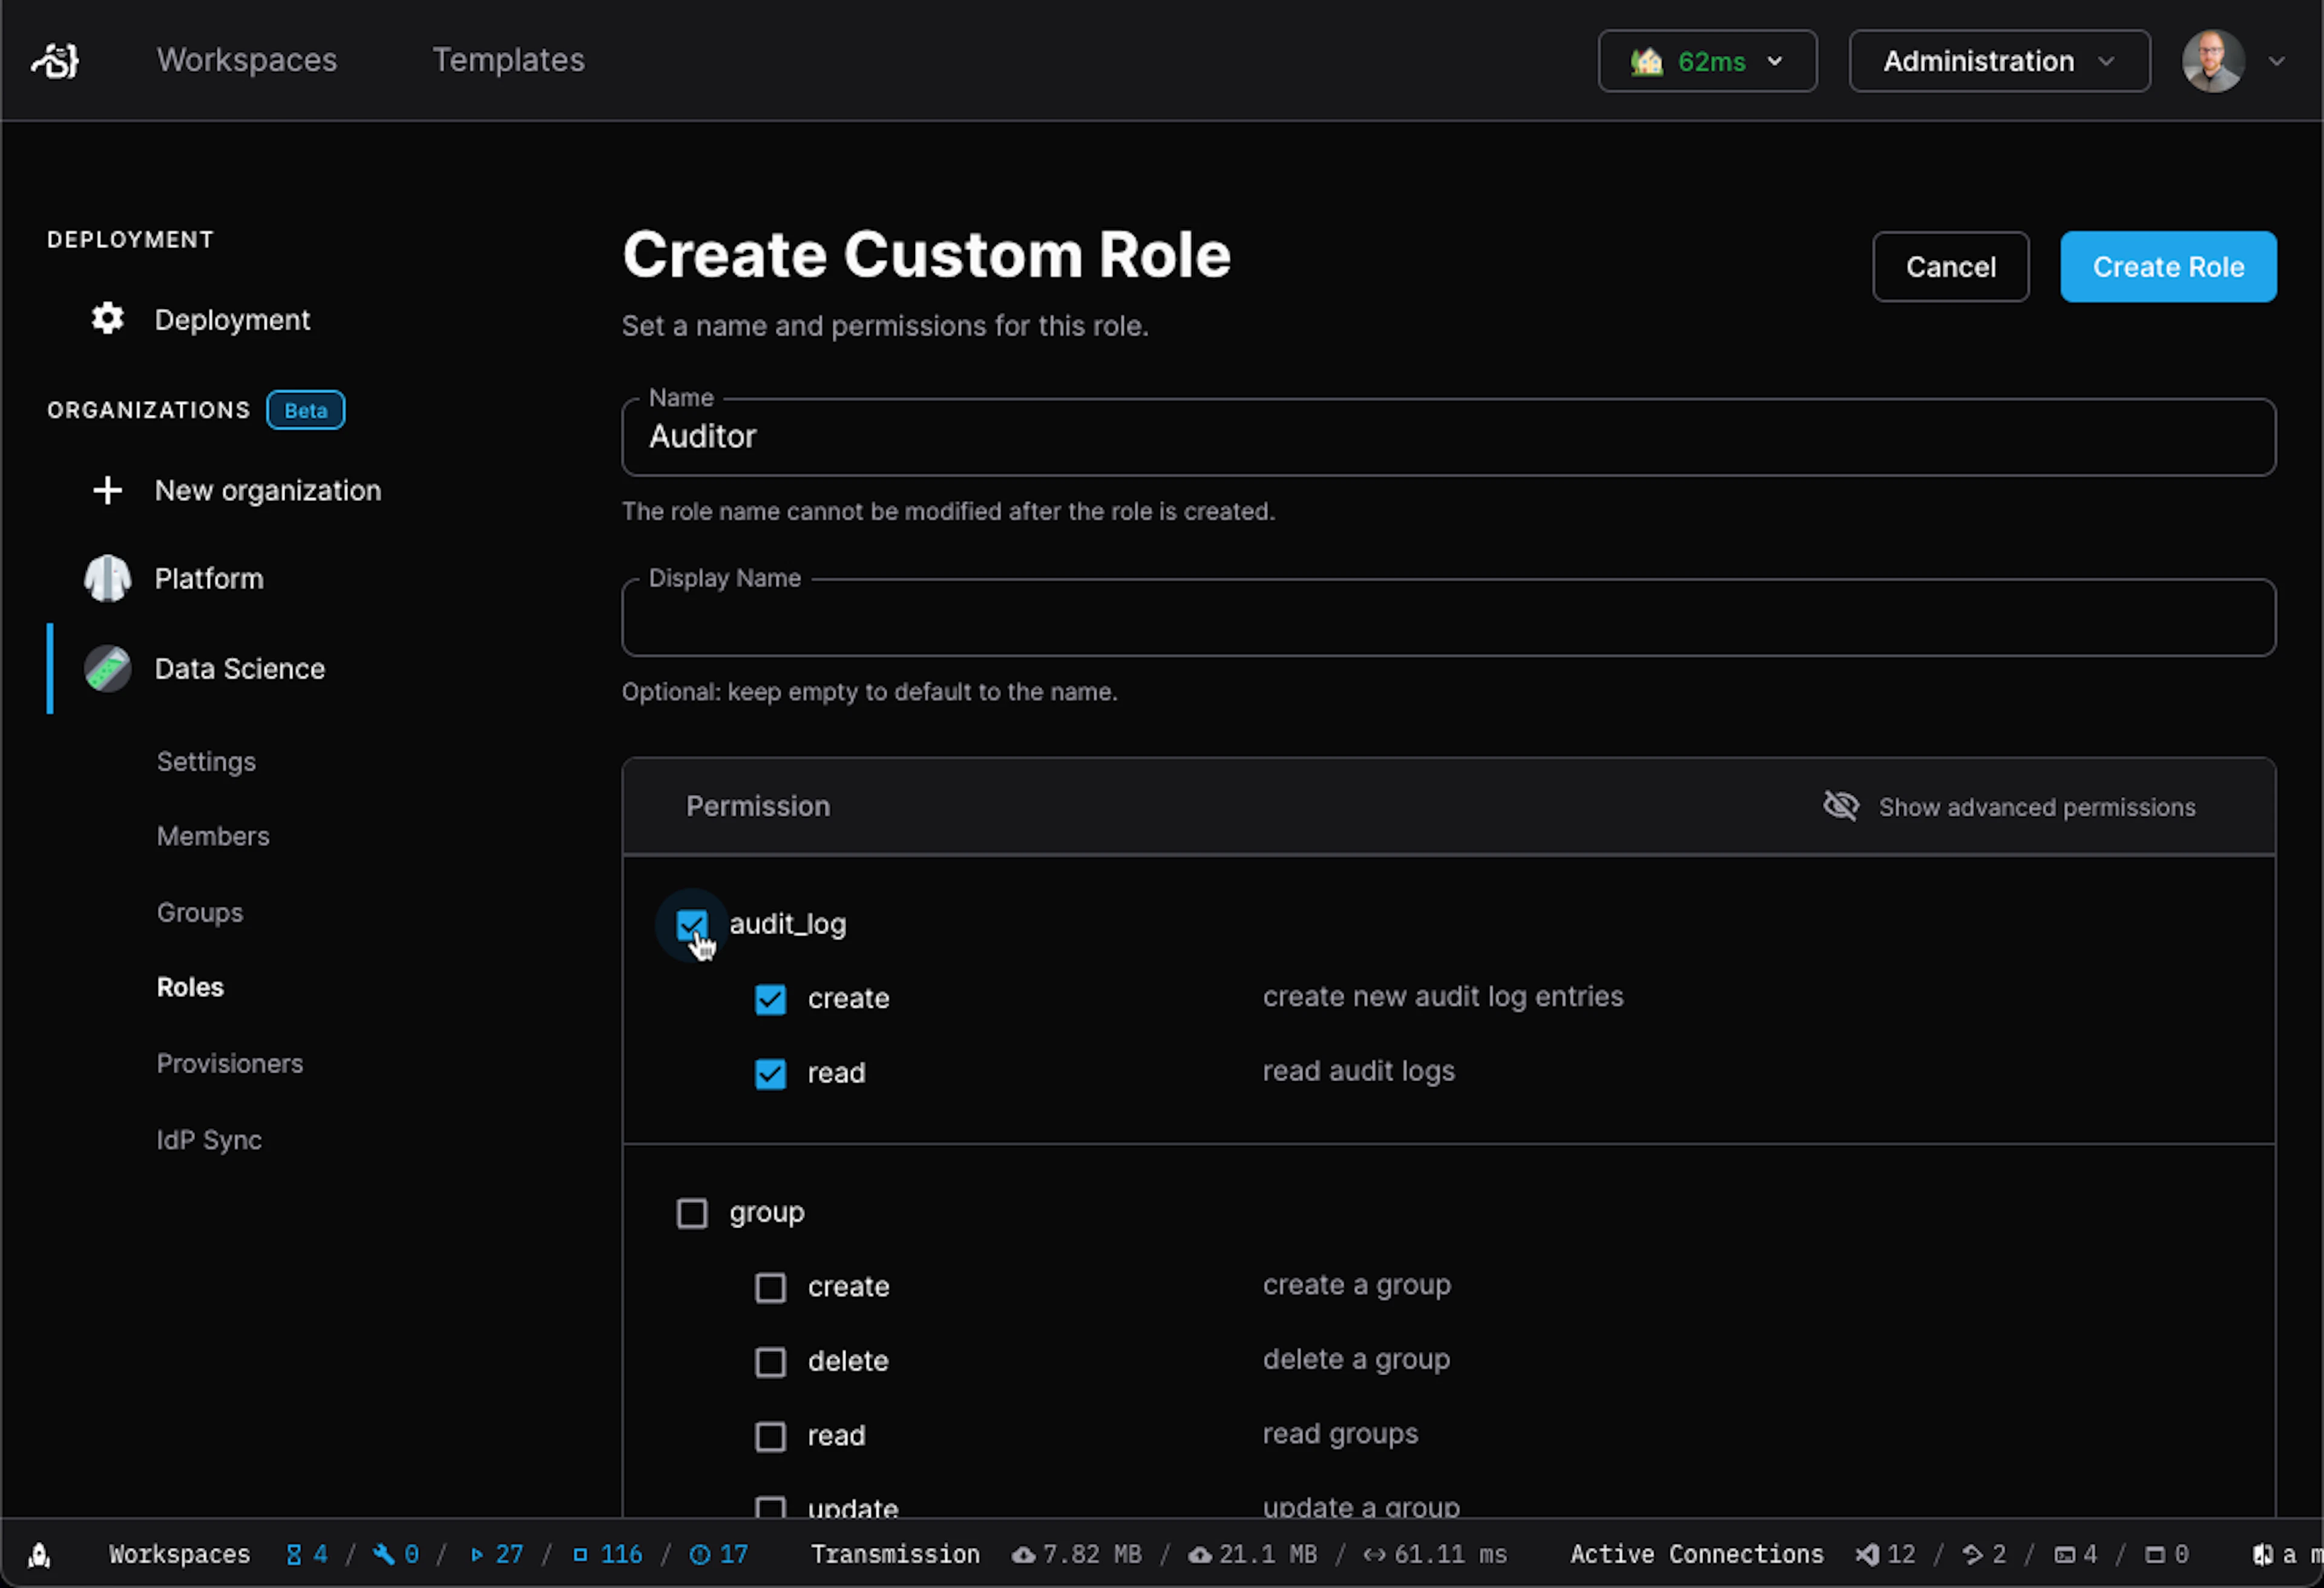Enable group read permission

(770, 1436)
